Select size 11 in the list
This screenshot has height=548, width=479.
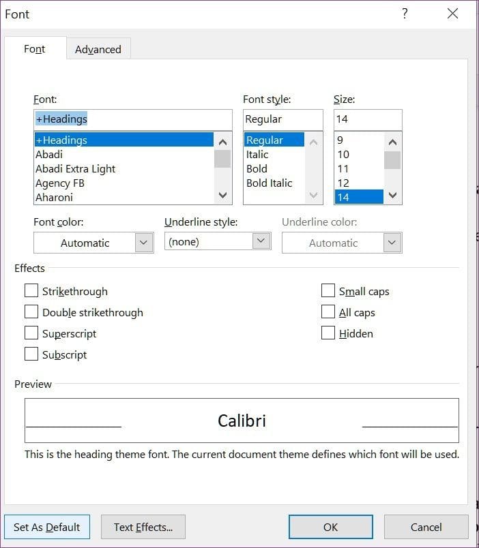click(360, 168)
